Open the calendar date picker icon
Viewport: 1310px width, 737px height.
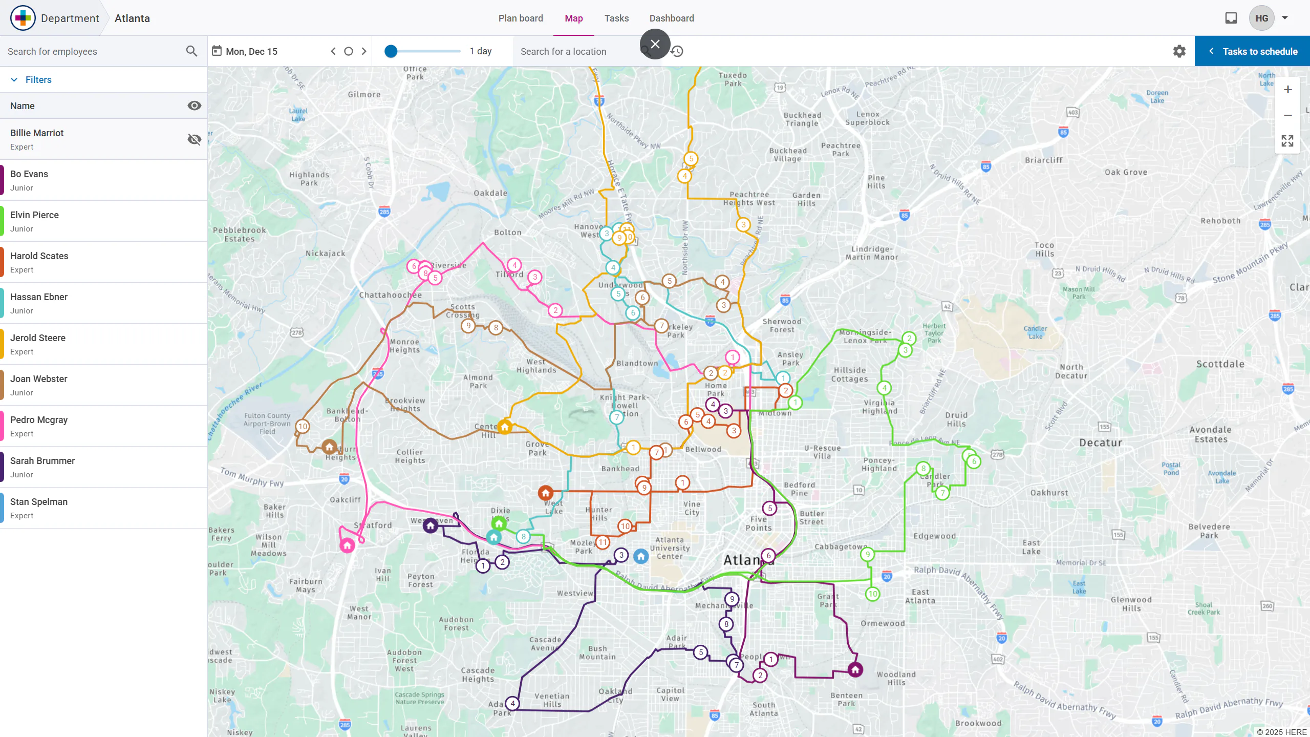(x=217, y=51)
